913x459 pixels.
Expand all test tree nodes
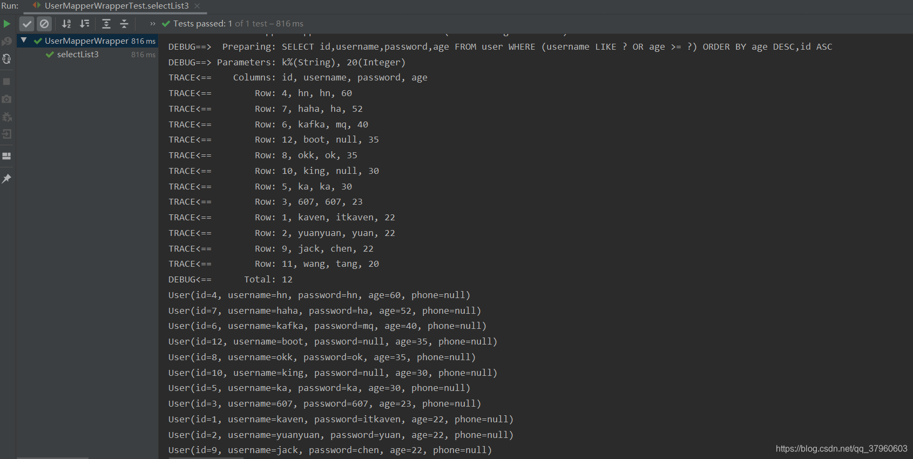pos(106,24)
